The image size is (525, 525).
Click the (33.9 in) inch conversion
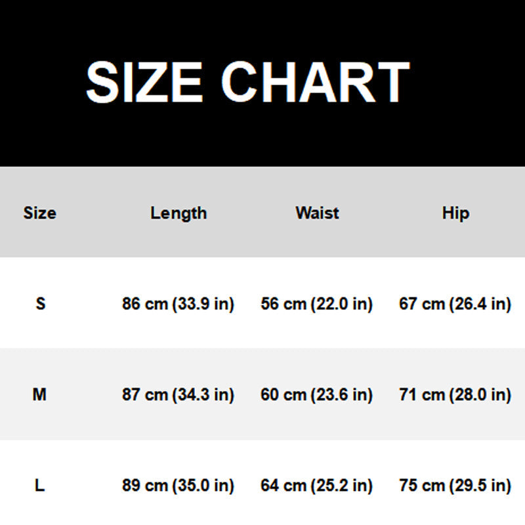(x=203, y=304)
